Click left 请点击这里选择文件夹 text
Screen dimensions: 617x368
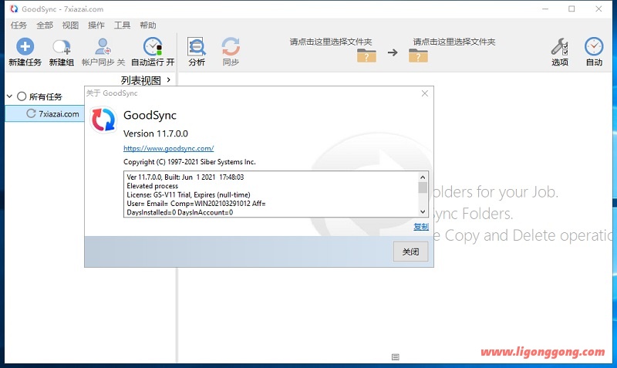pos(331,42)
